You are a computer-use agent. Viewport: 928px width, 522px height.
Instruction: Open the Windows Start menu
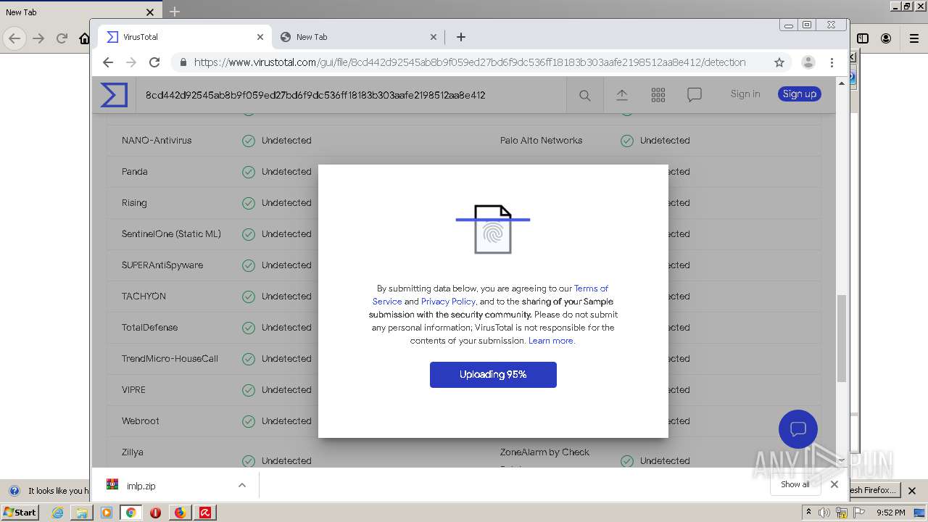[20, 512]
